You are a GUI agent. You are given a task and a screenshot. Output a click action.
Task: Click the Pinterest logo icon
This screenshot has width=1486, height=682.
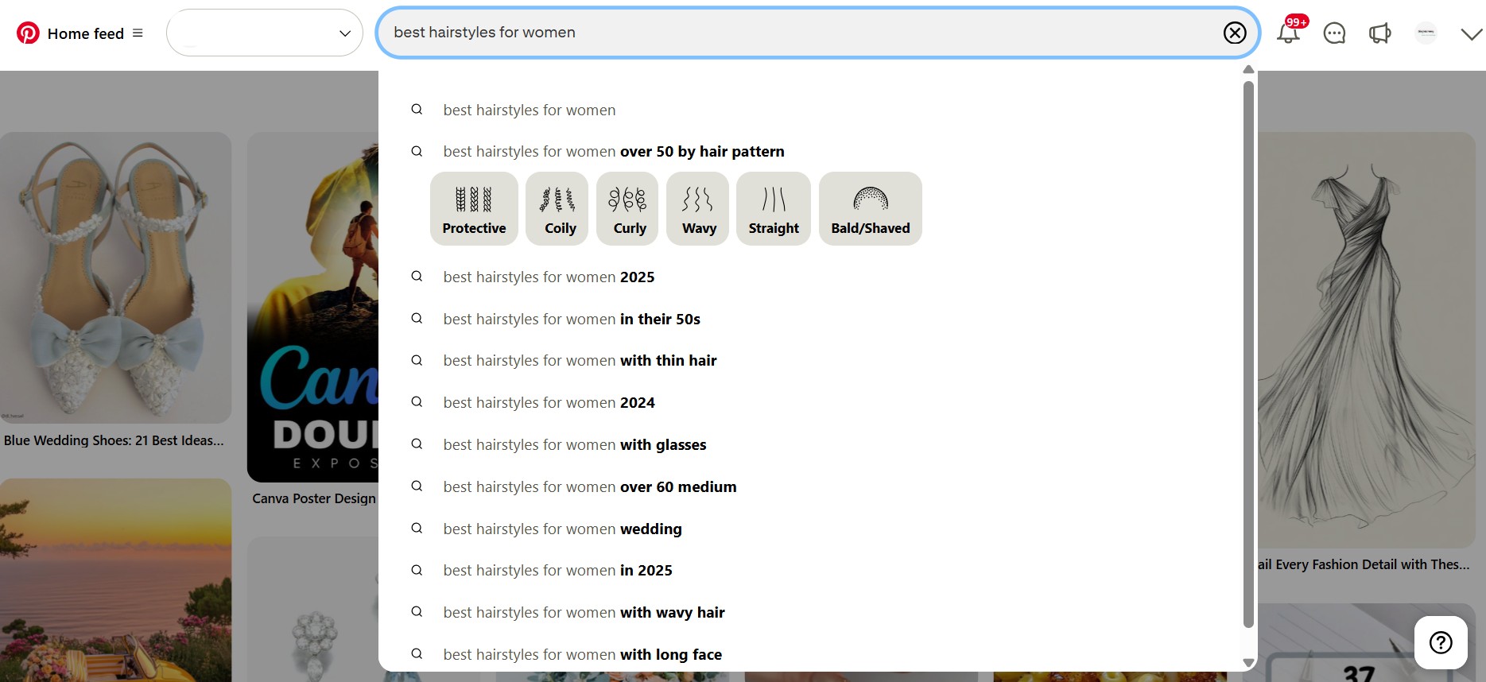(x=28, y=33)
